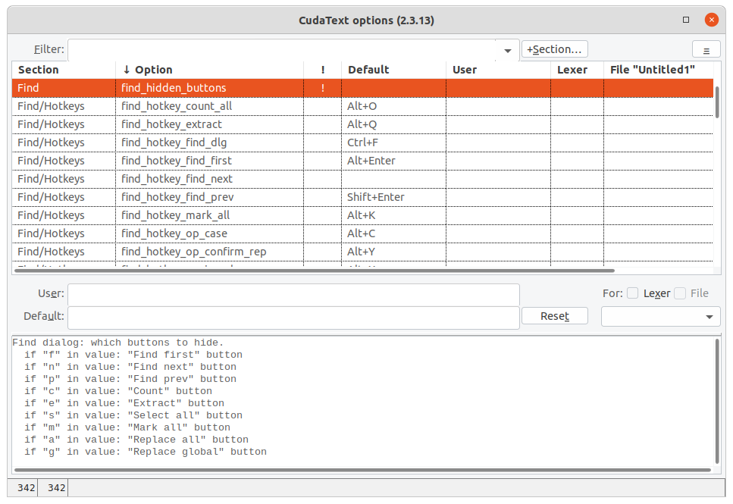Maximize the CudaText options window
This screenshot has height=504, width=733.
(x=686, y=20)
